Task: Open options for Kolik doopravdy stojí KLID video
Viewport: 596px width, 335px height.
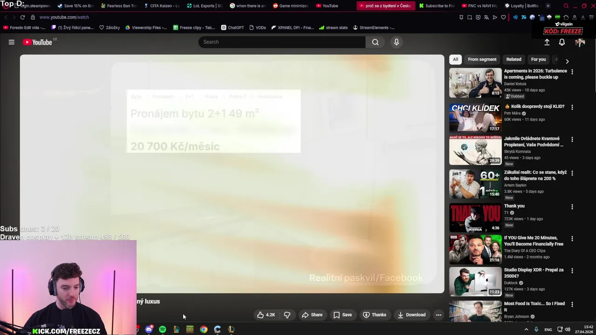Action: [x=572, y=107]
